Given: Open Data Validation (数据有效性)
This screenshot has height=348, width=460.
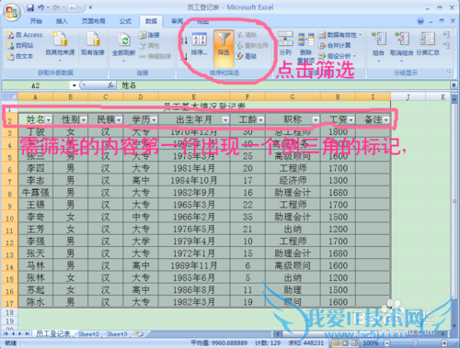Looking at the screenshot, I should click(x=339, y=35).
